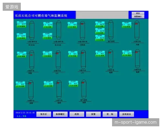Click the 消音 mute button
Screen dimensions: 162x129
138,13
